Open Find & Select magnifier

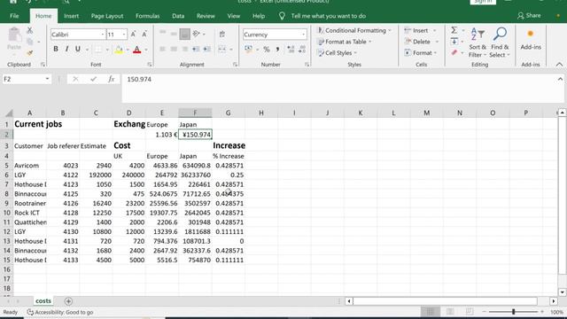tap(500, 43)
